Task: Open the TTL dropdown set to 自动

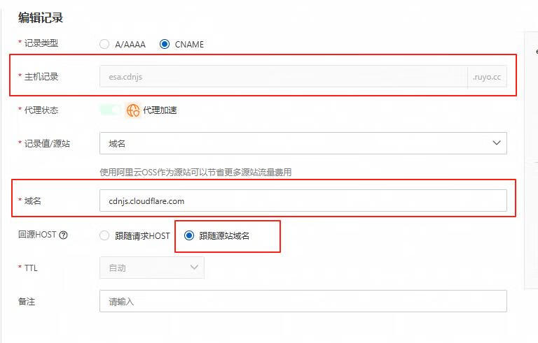Action: point(152,268)
